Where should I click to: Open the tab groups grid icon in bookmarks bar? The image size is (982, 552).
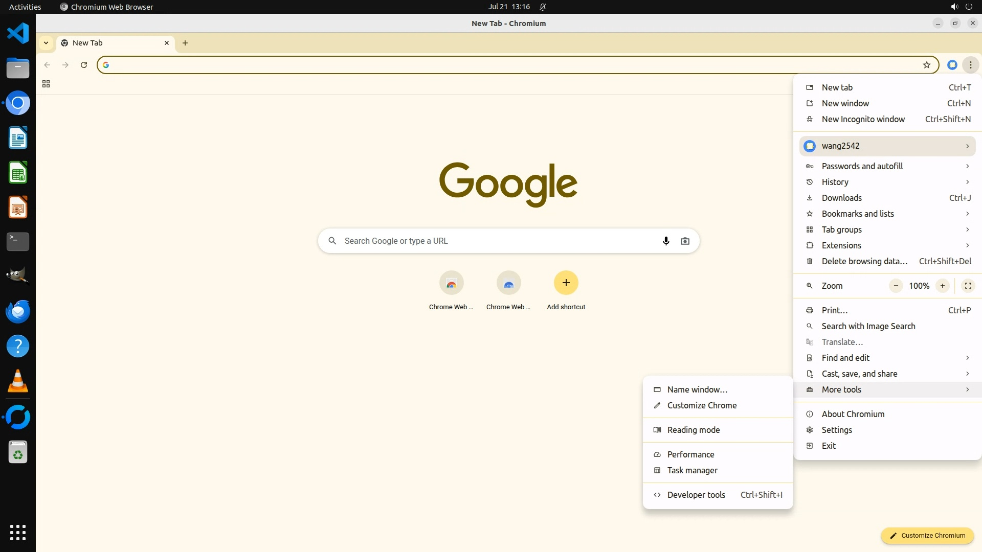click(46, 84)
